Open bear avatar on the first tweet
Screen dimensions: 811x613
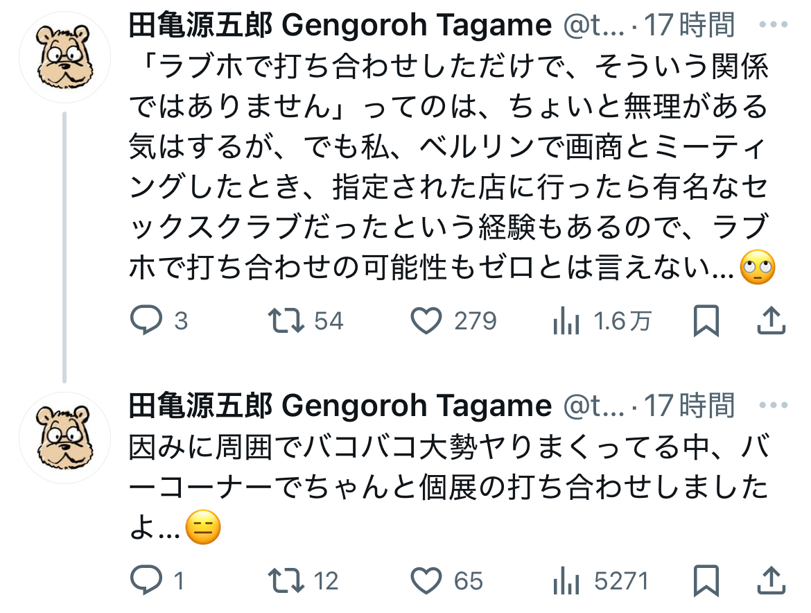[x=64, y=58]
